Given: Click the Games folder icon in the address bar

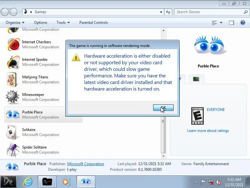Looking at the screenshot, I should pos(26,12).
